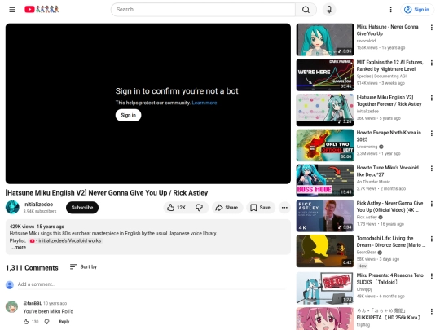440x330 pixels.
Task: Open options for Miku Presents Teto video
Action: [x=432, y=276]
